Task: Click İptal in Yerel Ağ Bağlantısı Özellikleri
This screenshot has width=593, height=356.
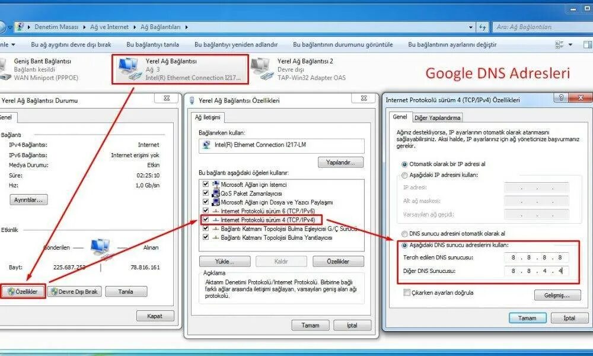Action: click(352, 325)
